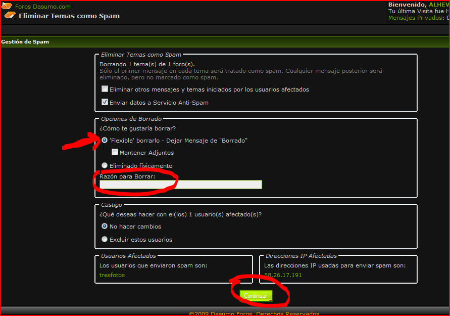Screen dimensions: 450x316
Task: Focus the 'Razón para Borrar' text field
Action: point(181,185)
